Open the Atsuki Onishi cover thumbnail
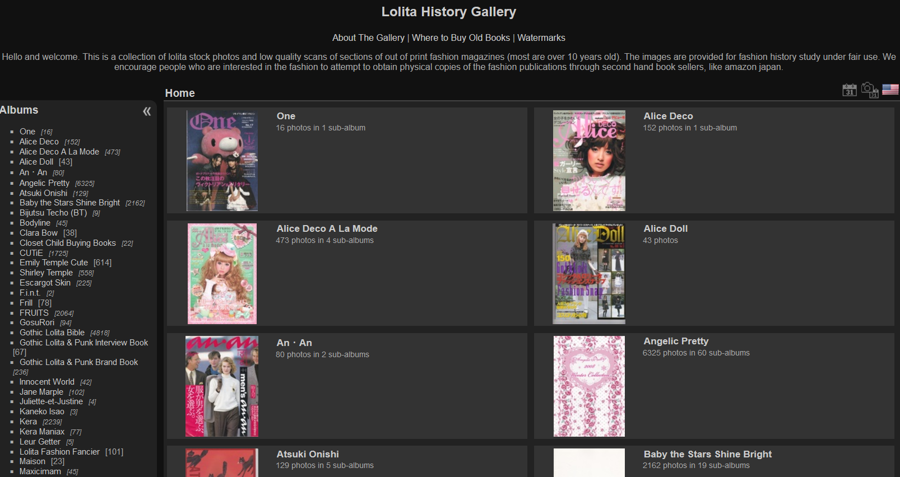Screen dimensions: 900x477 click(x=222, y=463)
